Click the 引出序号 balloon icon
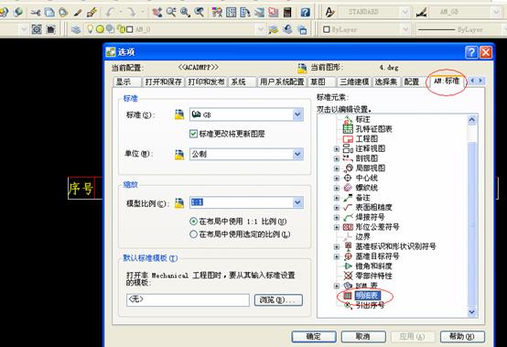This screenshot has height=347, width=507. pos(348,305)
